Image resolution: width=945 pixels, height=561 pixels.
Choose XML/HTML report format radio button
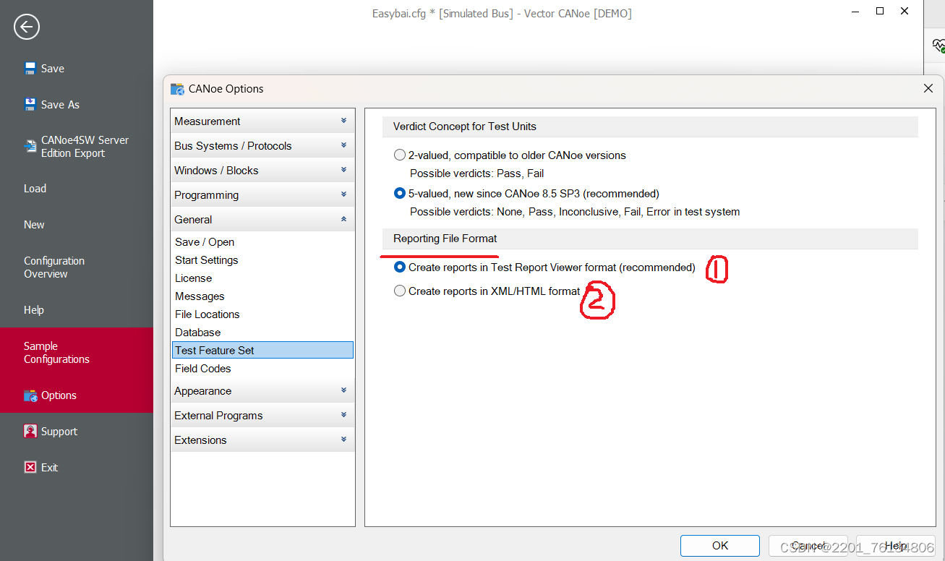400,291
